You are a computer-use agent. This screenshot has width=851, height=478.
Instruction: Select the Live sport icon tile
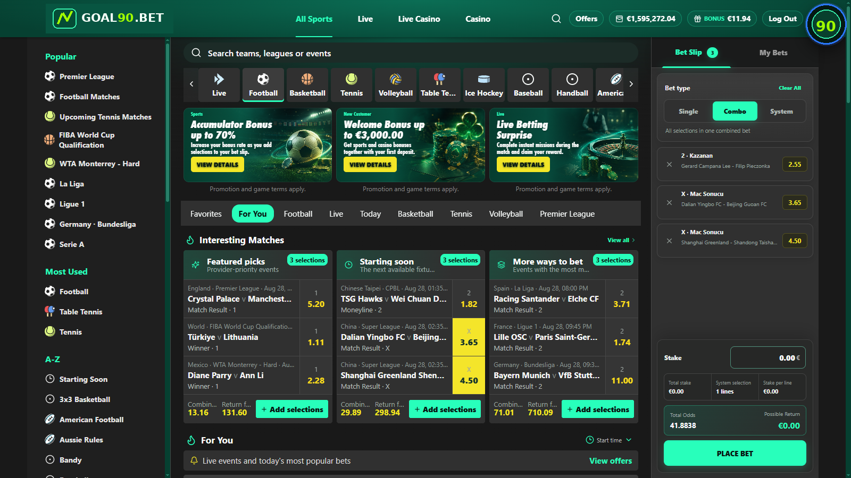coord(219,84)
